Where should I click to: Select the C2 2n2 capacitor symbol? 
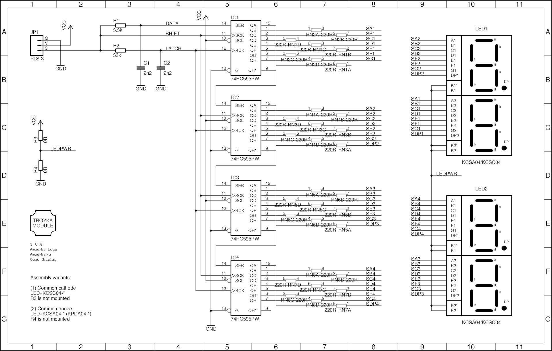pyautogui.click(x=161, y=68)
